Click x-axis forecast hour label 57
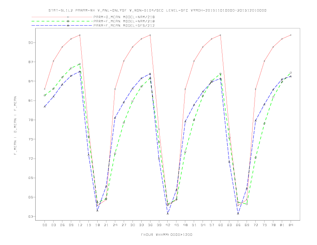Image resolution: width=317 pixels, height=245 pixels. tap(212, 225)
